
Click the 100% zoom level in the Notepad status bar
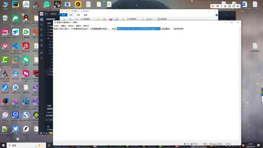coord(205,144)
